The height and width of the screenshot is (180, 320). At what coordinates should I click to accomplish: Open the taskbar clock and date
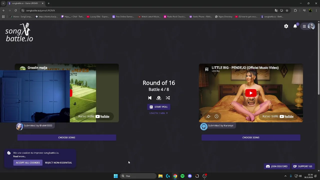(308, 176)
